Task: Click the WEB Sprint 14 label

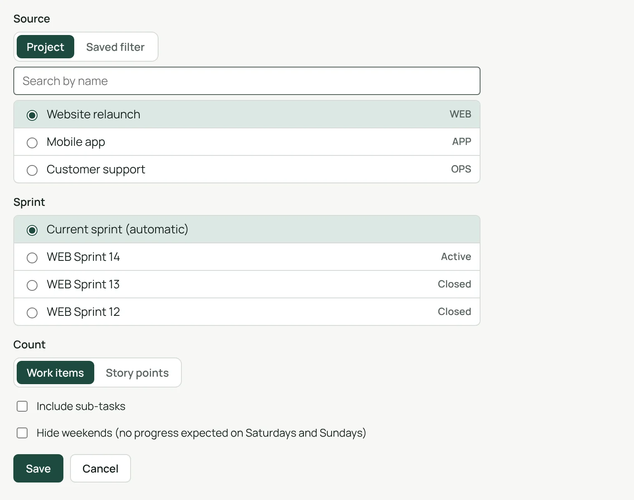Action: point(83,257)
